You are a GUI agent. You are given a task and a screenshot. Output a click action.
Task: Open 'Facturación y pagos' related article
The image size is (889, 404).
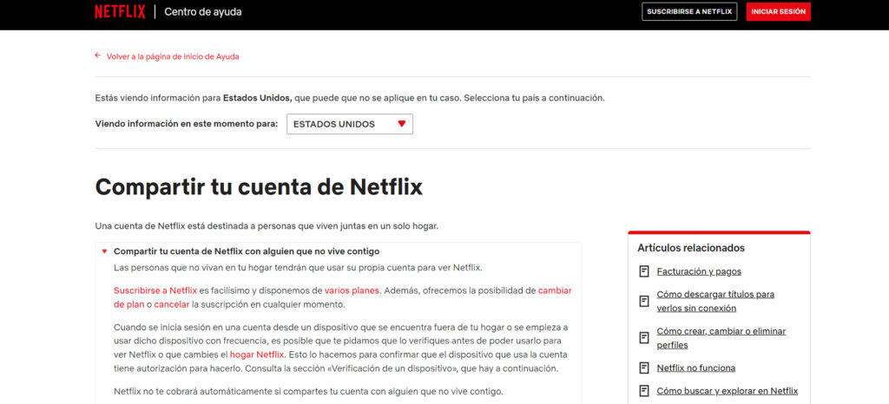[x=699, y=271]
